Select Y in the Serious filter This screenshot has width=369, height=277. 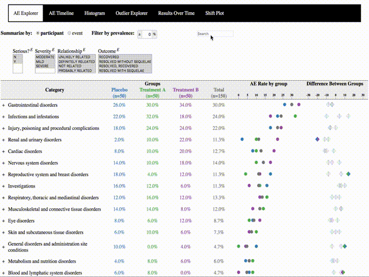tap(18, 62)
